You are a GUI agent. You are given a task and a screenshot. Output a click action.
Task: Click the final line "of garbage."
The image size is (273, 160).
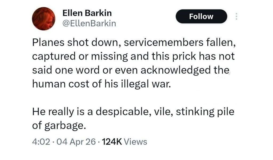pyautogui.click(x=59, y=125)
